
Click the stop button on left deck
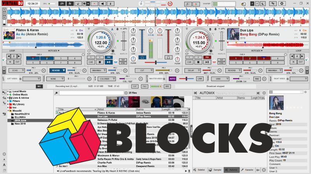point(99,62)
